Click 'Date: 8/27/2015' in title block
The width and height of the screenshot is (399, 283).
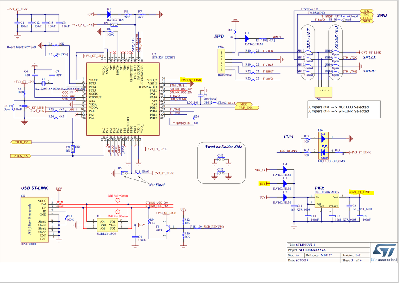pyautogui.click(x=298, y=260)
